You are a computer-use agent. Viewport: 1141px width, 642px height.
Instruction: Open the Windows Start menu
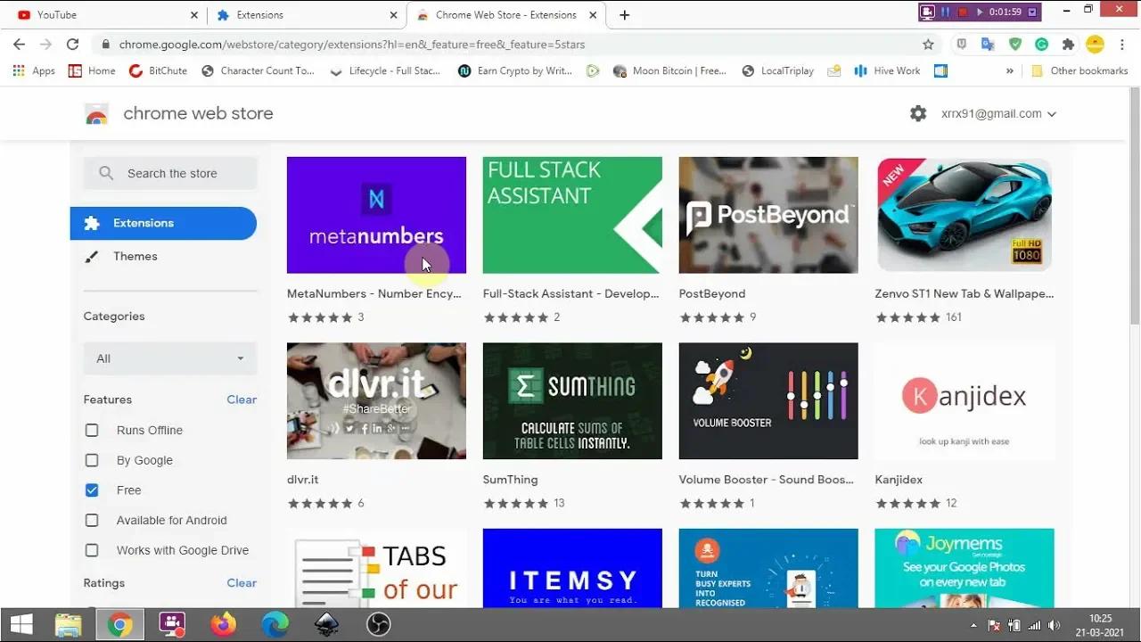21,625
